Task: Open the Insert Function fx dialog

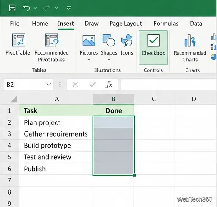Action: [x=109, y=85]
